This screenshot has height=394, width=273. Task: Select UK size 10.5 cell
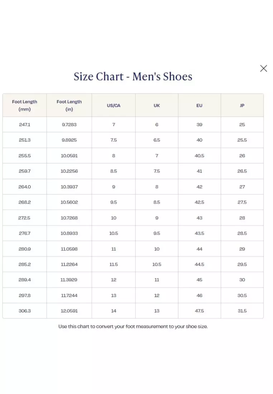(157, 264)
